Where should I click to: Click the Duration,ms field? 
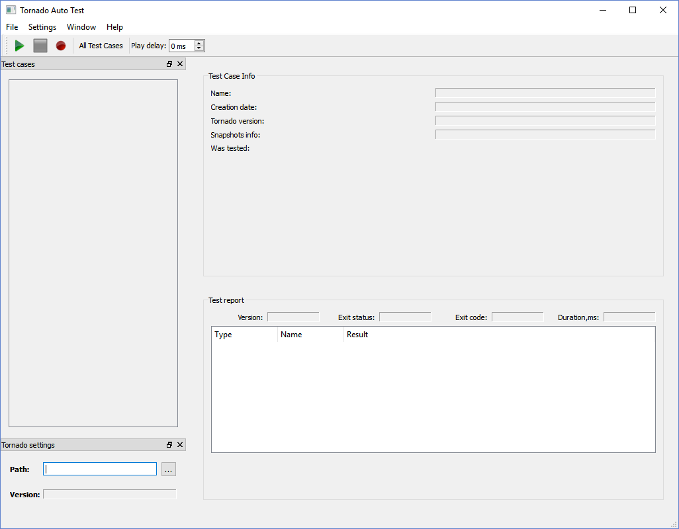tap(629, 317)
